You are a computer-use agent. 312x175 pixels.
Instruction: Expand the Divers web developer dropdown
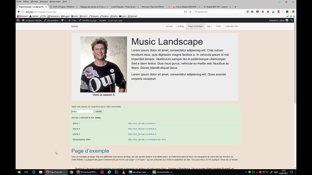[x=83, y=16]
